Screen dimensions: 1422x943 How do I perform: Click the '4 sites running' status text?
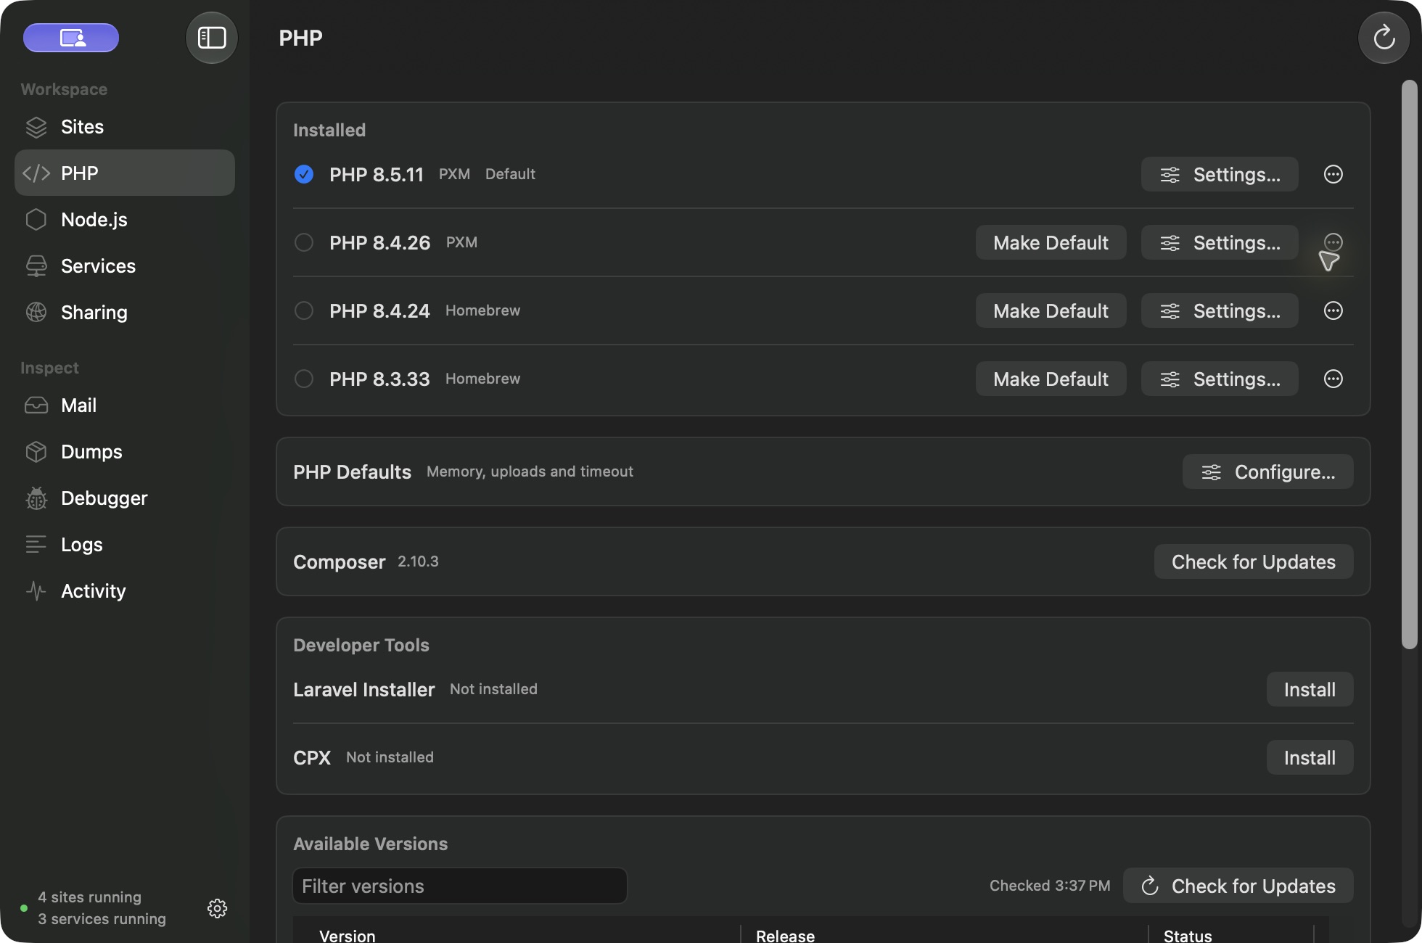click(x=89, y=897)
